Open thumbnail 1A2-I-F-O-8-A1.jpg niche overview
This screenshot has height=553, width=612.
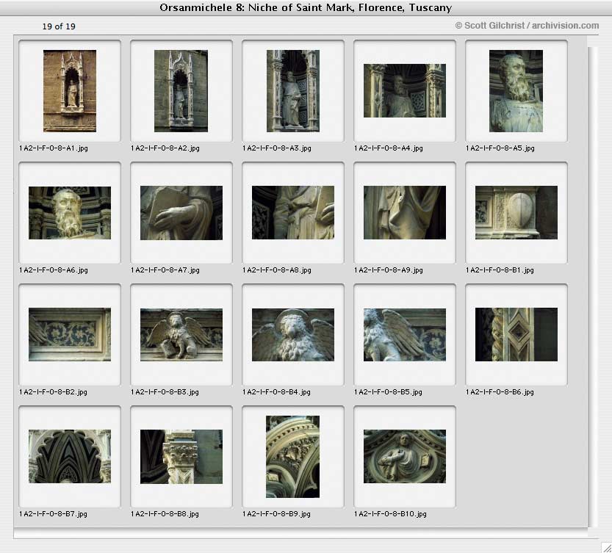pos(70,91)
